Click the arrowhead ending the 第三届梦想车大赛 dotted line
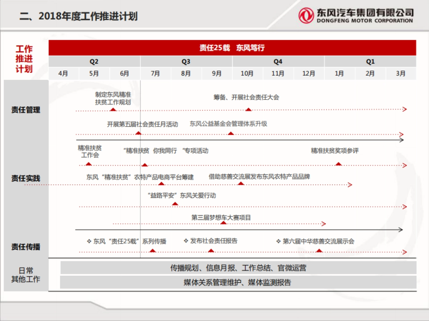This screenshot has width=429, height=321. [323, 224]
